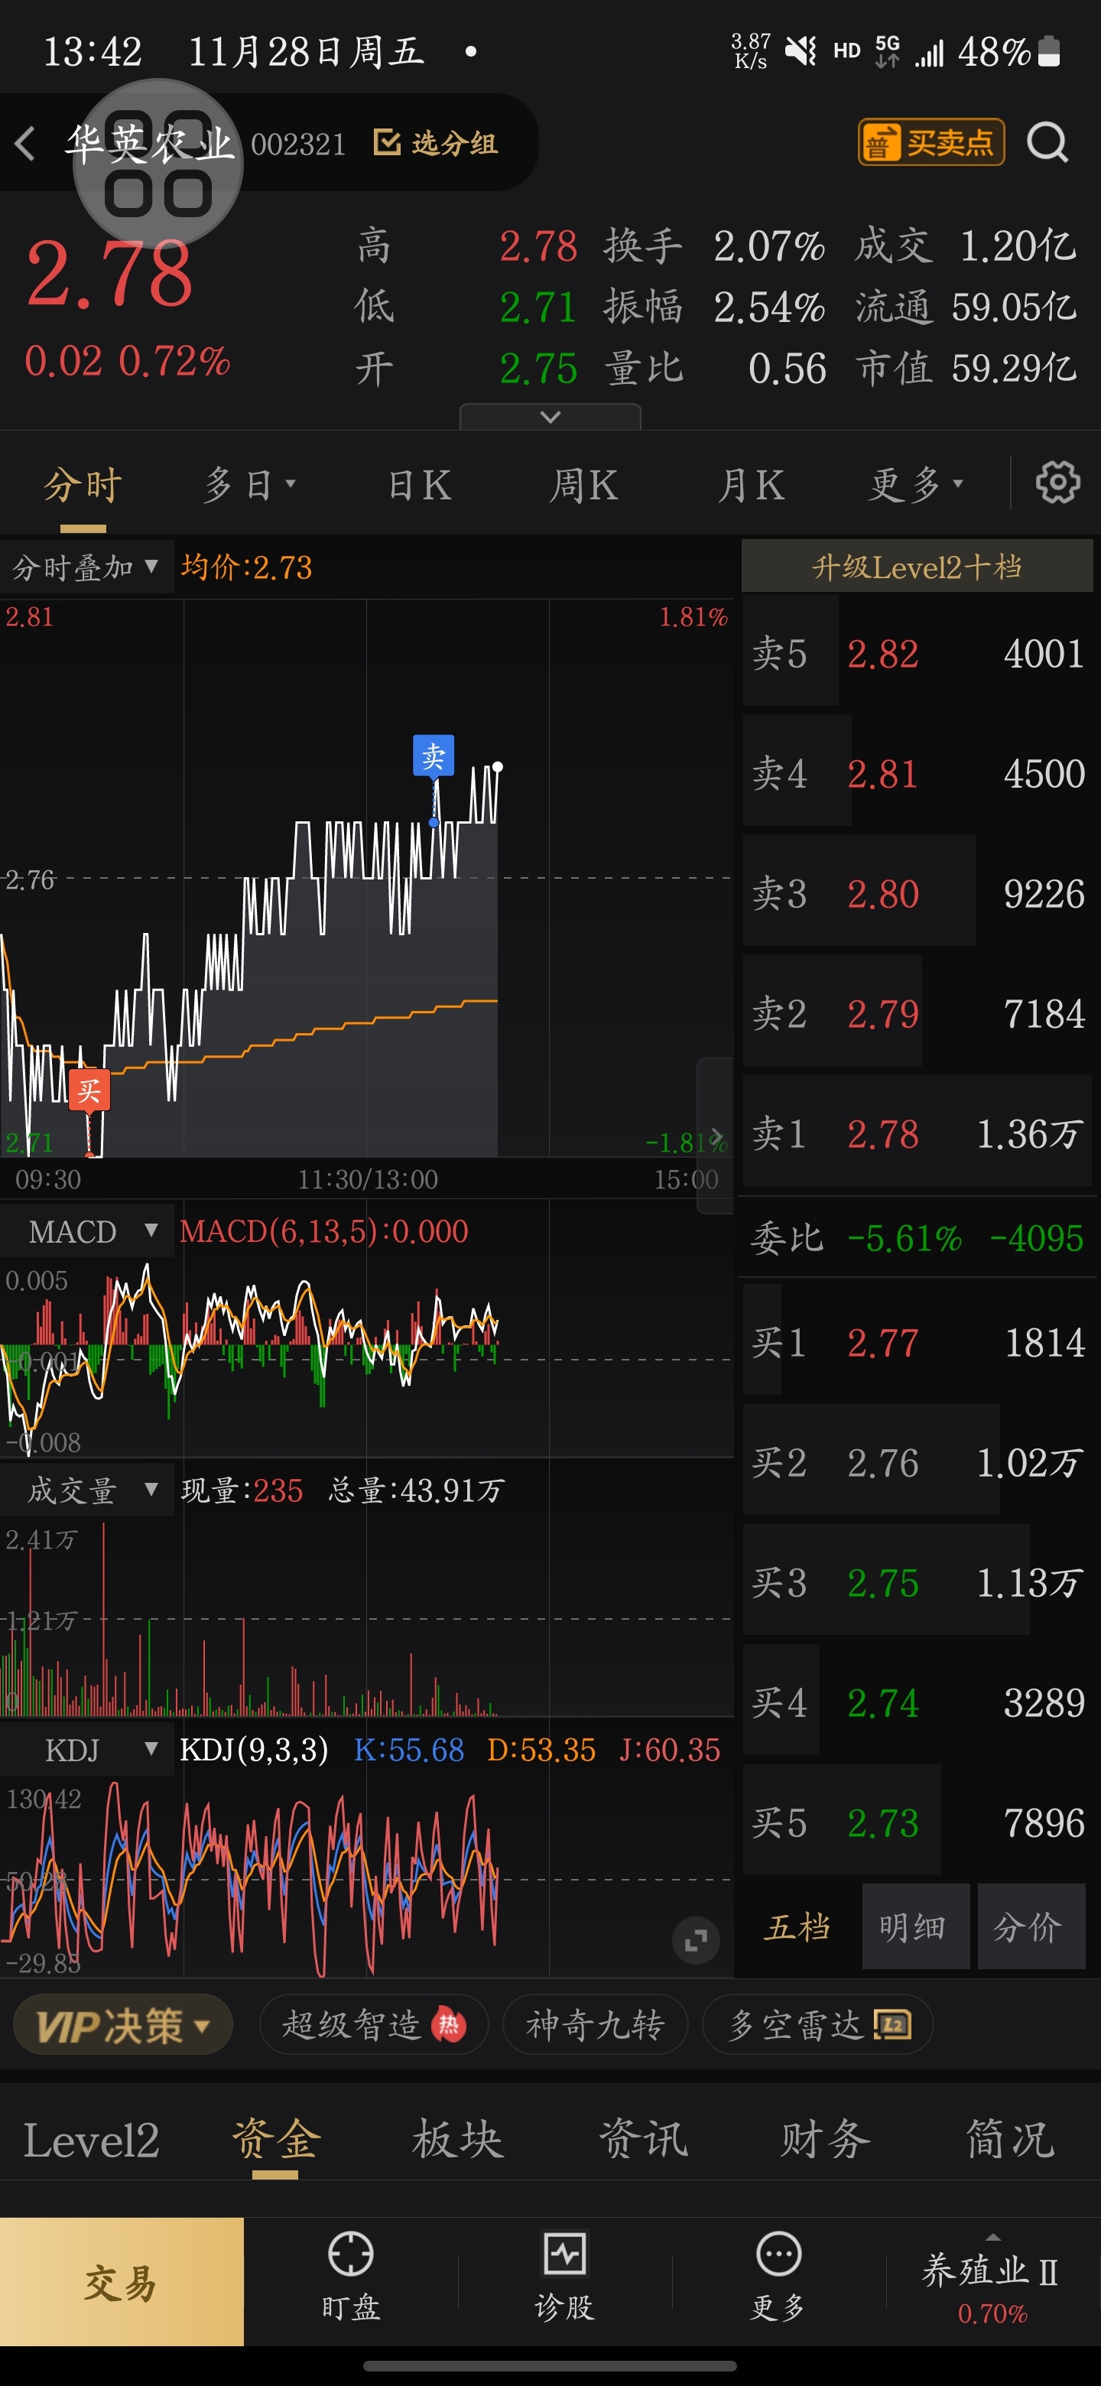The width and height of the screenshot is (1101, 2386).
Task: Change the 成交量 indicator dropdown
Action: pyautogui.click(x=86, y=1490)
